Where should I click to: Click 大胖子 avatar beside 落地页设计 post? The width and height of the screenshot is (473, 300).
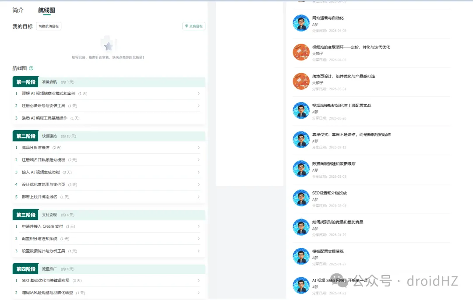click(x=301, y=81)
